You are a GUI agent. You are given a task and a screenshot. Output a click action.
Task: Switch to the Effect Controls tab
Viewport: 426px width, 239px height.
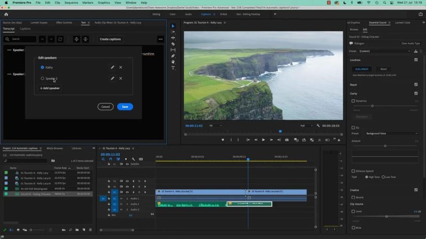(64, 23)
